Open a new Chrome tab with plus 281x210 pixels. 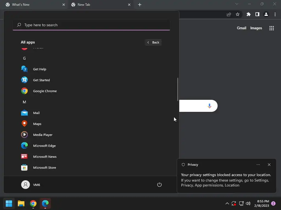140,5
